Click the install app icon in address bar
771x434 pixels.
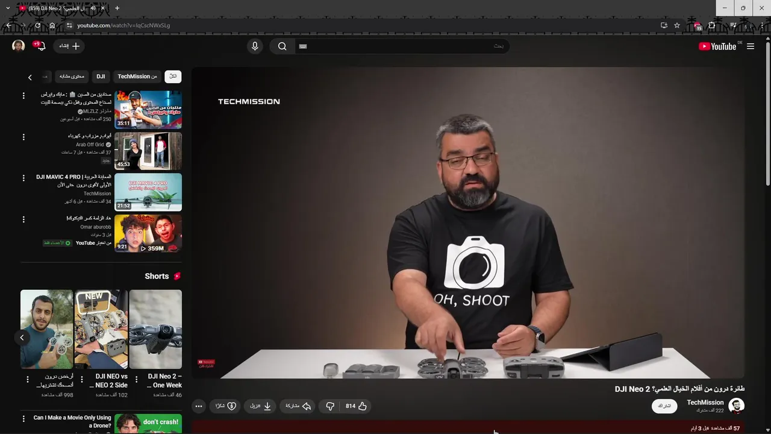[x=664, y=25]
